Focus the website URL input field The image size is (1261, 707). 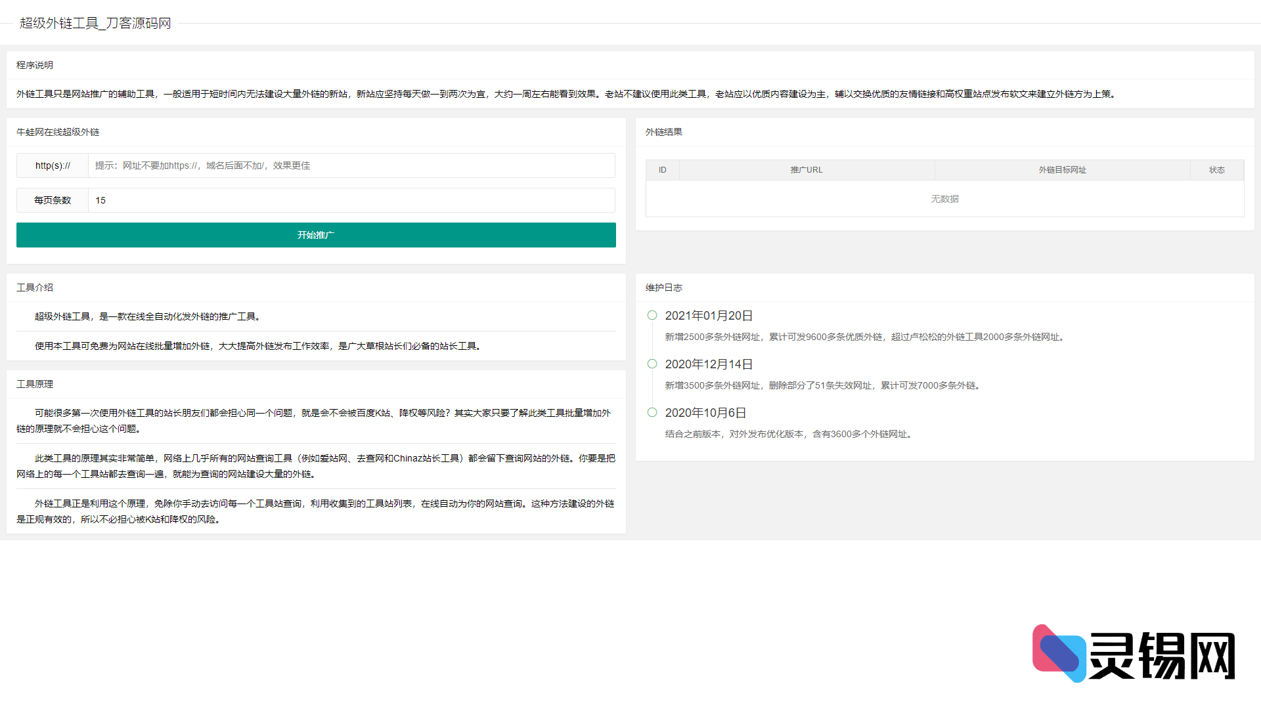[351, 165]
